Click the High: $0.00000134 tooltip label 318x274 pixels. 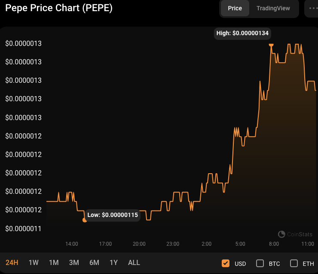tap(243, 33)
